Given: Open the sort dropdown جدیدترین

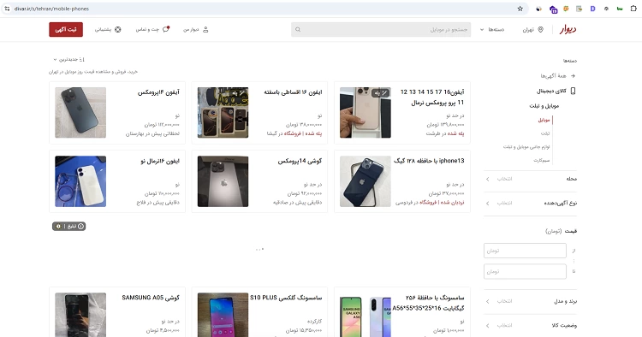Looking at the screenshot, I should [x=68, y=59].
